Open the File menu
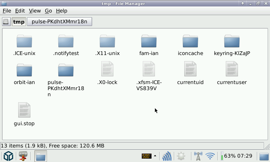The height and width of the screenshot is (162, 270). click(x=7, y=11)
